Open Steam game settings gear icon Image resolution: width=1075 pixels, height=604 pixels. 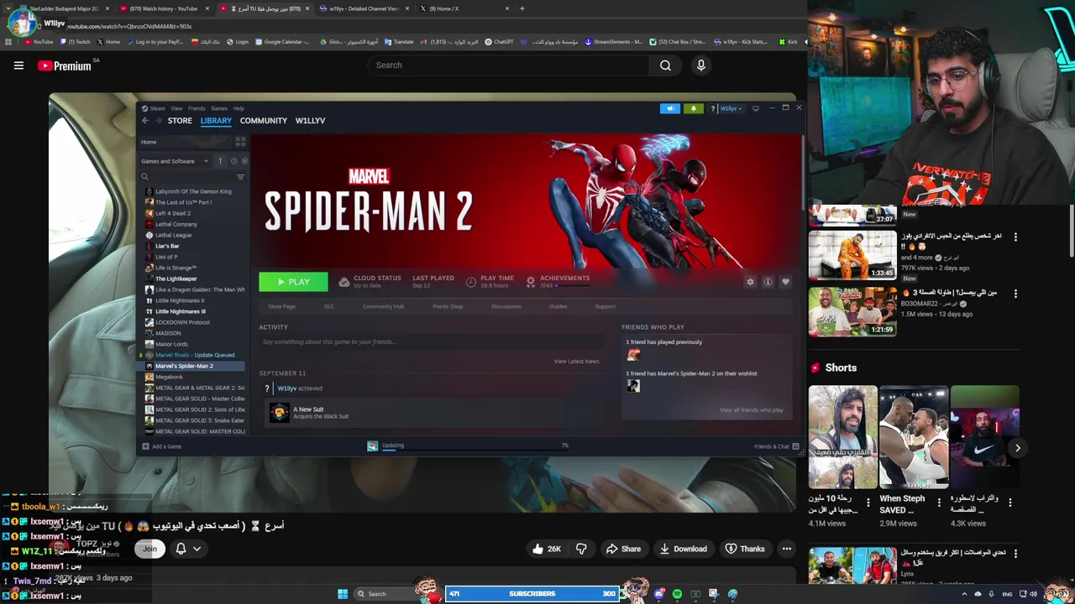(750, 282)
